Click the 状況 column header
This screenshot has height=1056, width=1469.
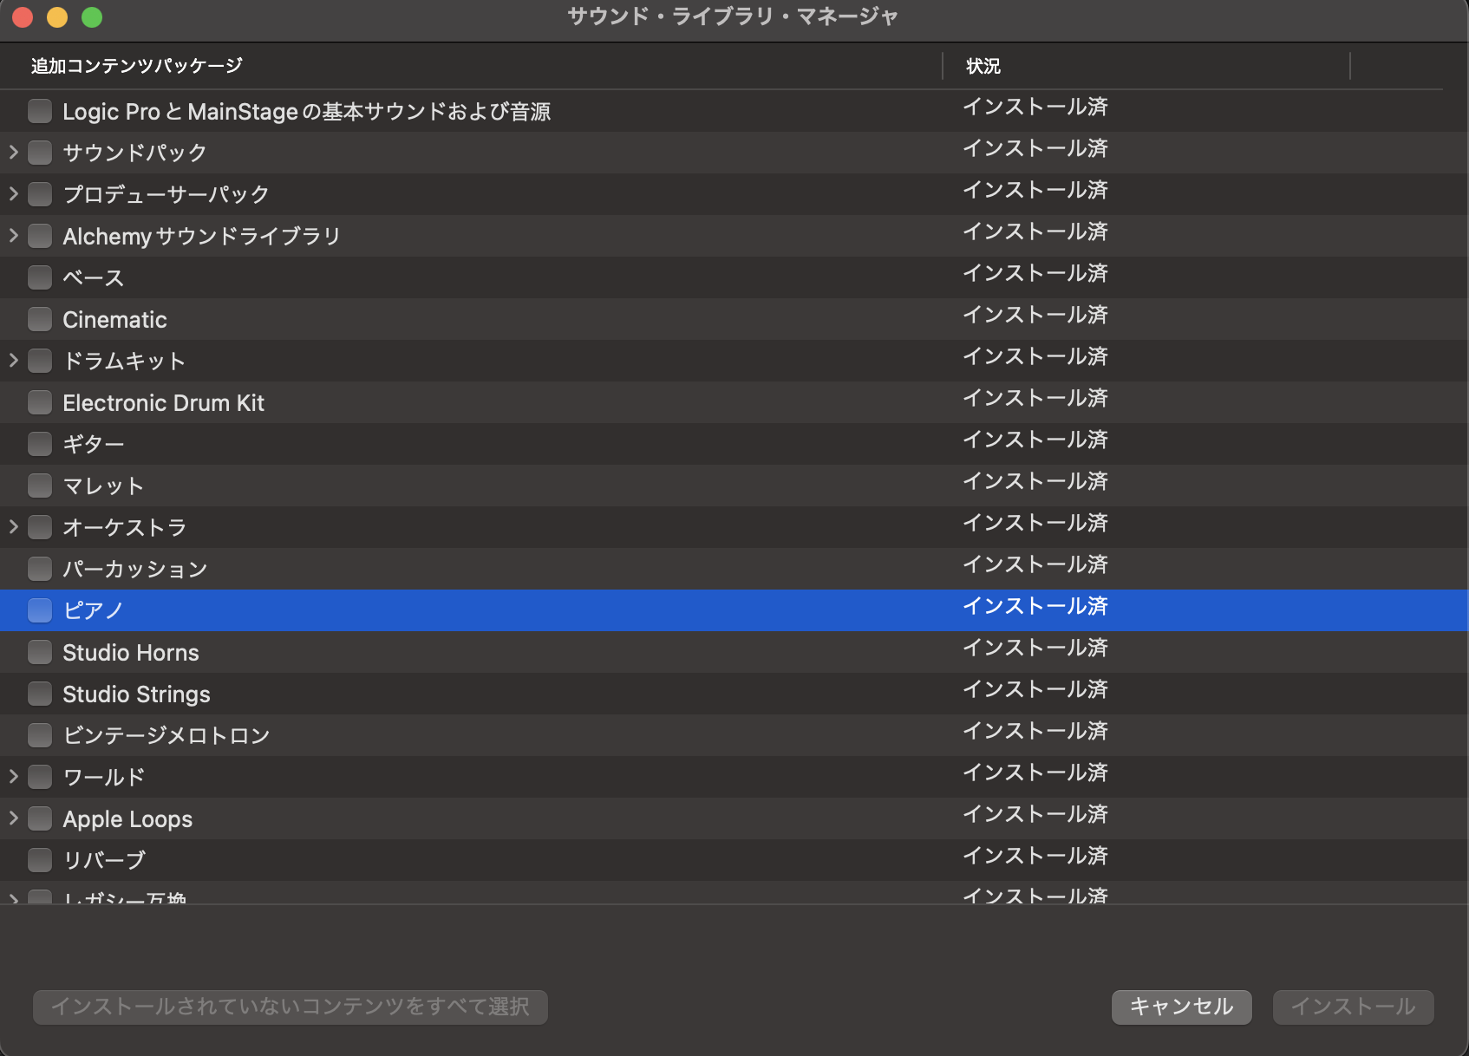click(983, 66)
